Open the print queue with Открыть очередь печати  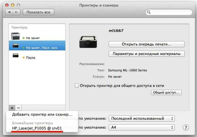coord(147,44)
